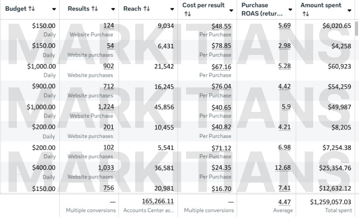This screenshot has height=217, width=359.
Task: Expand the Results column dropdown menu
Action: (113, 10)
